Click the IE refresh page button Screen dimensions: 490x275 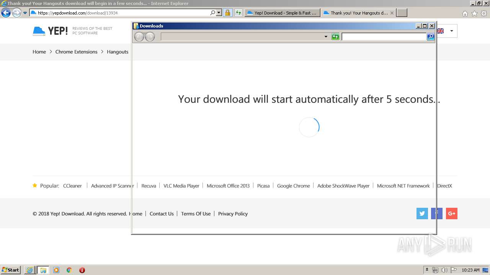coord(238,13)
